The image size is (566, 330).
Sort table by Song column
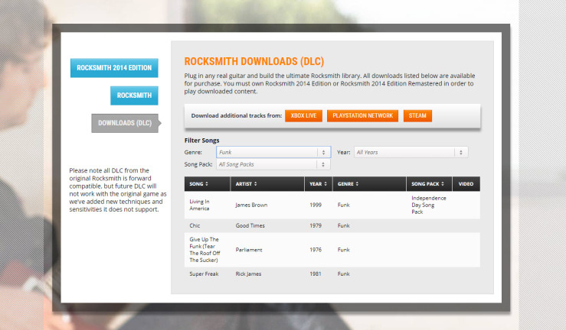(208, 184)
